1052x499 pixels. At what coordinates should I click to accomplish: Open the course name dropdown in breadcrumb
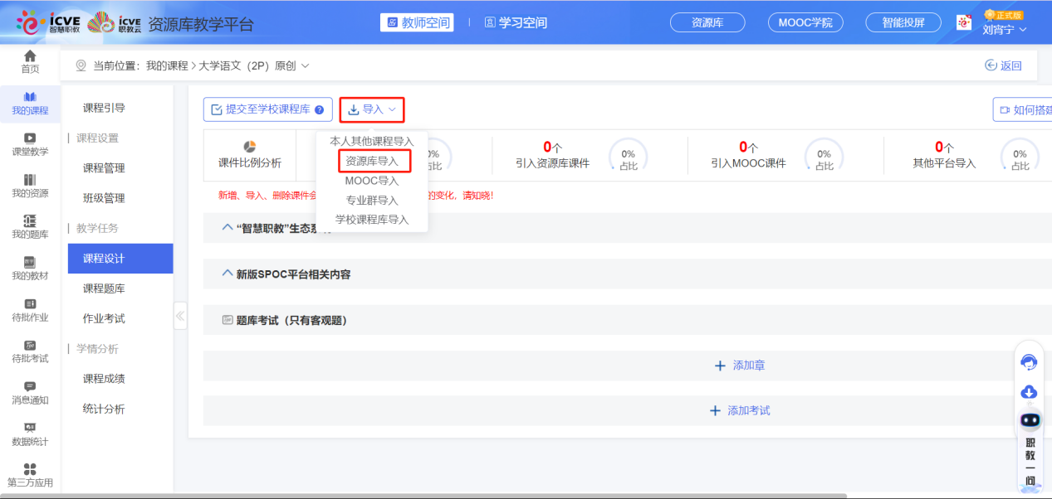pos(305,65)
